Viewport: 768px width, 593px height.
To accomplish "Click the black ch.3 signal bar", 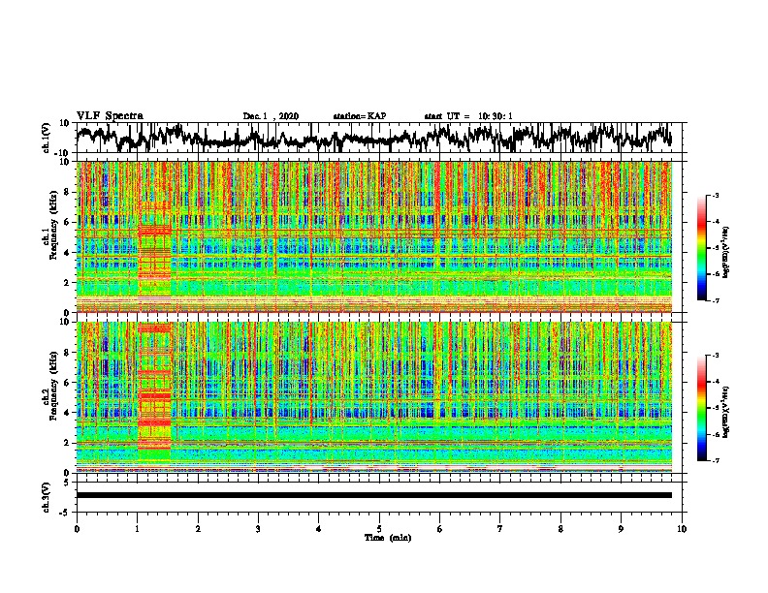I will [374, 495].
